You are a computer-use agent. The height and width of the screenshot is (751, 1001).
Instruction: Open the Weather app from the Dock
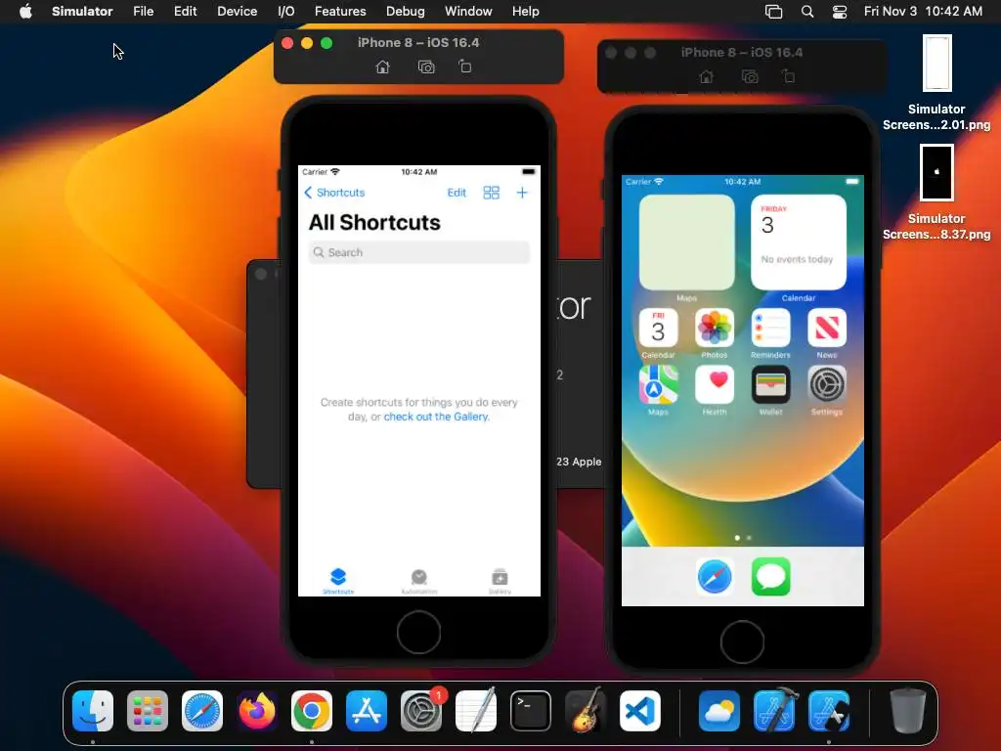click(718, 711)
